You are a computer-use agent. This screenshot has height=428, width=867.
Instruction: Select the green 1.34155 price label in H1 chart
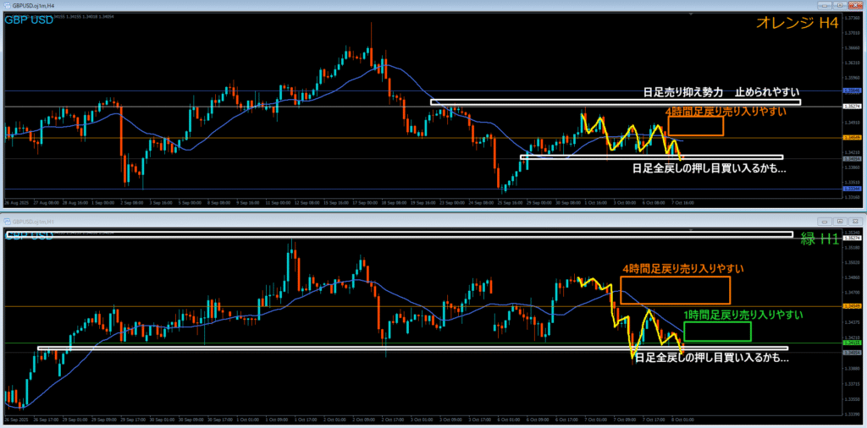coord(851,343)
